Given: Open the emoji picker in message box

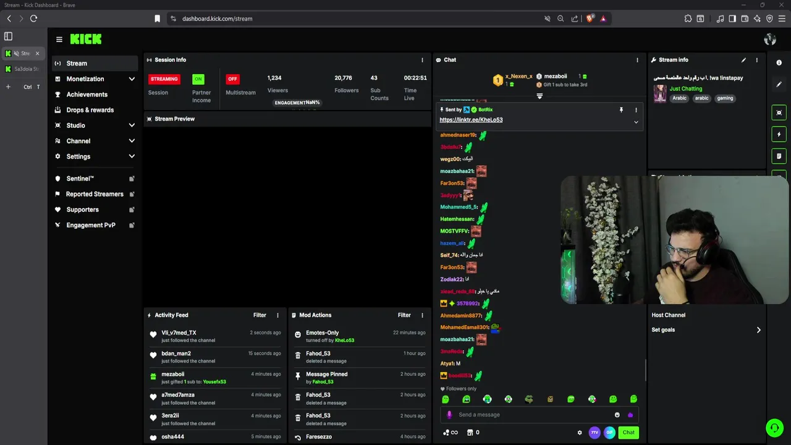Looking at the screenshot, I should coord(617,415).
